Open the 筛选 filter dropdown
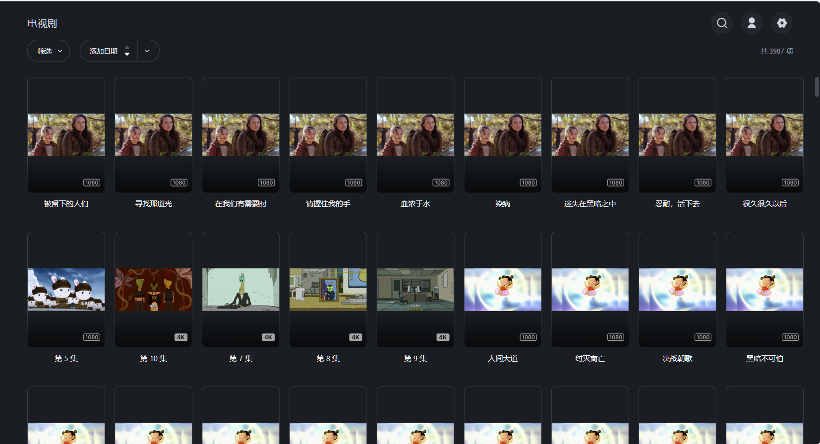This screenshot has height=444, width=820. [49, 51]
